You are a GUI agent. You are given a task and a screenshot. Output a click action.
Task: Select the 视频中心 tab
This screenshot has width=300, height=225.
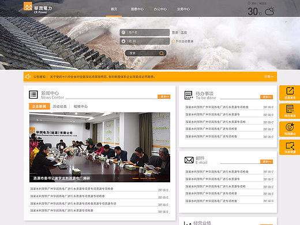pyautogui.click(x=81, y=106)
